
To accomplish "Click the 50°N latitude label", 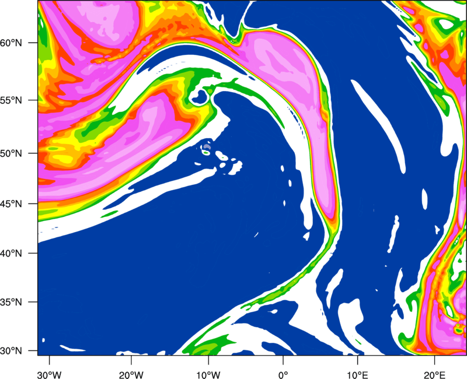I will click(11, 153).
